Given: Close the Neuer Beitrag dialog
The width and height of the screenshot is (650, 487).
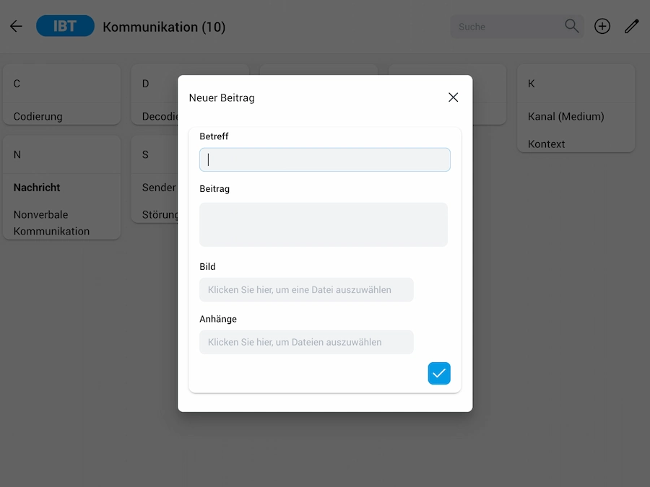Looking at the screenshot, I should click(x=453, y=97).
